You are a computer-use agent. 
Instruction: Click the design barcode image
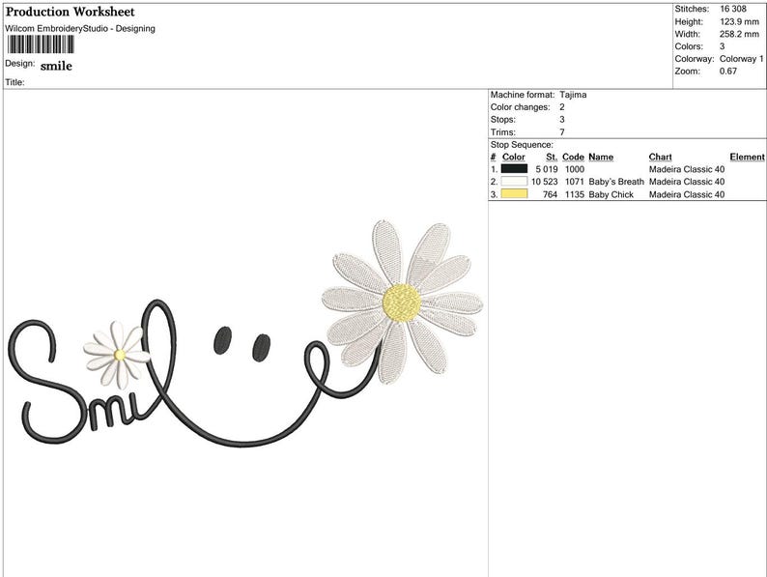[x=41, y=44]
